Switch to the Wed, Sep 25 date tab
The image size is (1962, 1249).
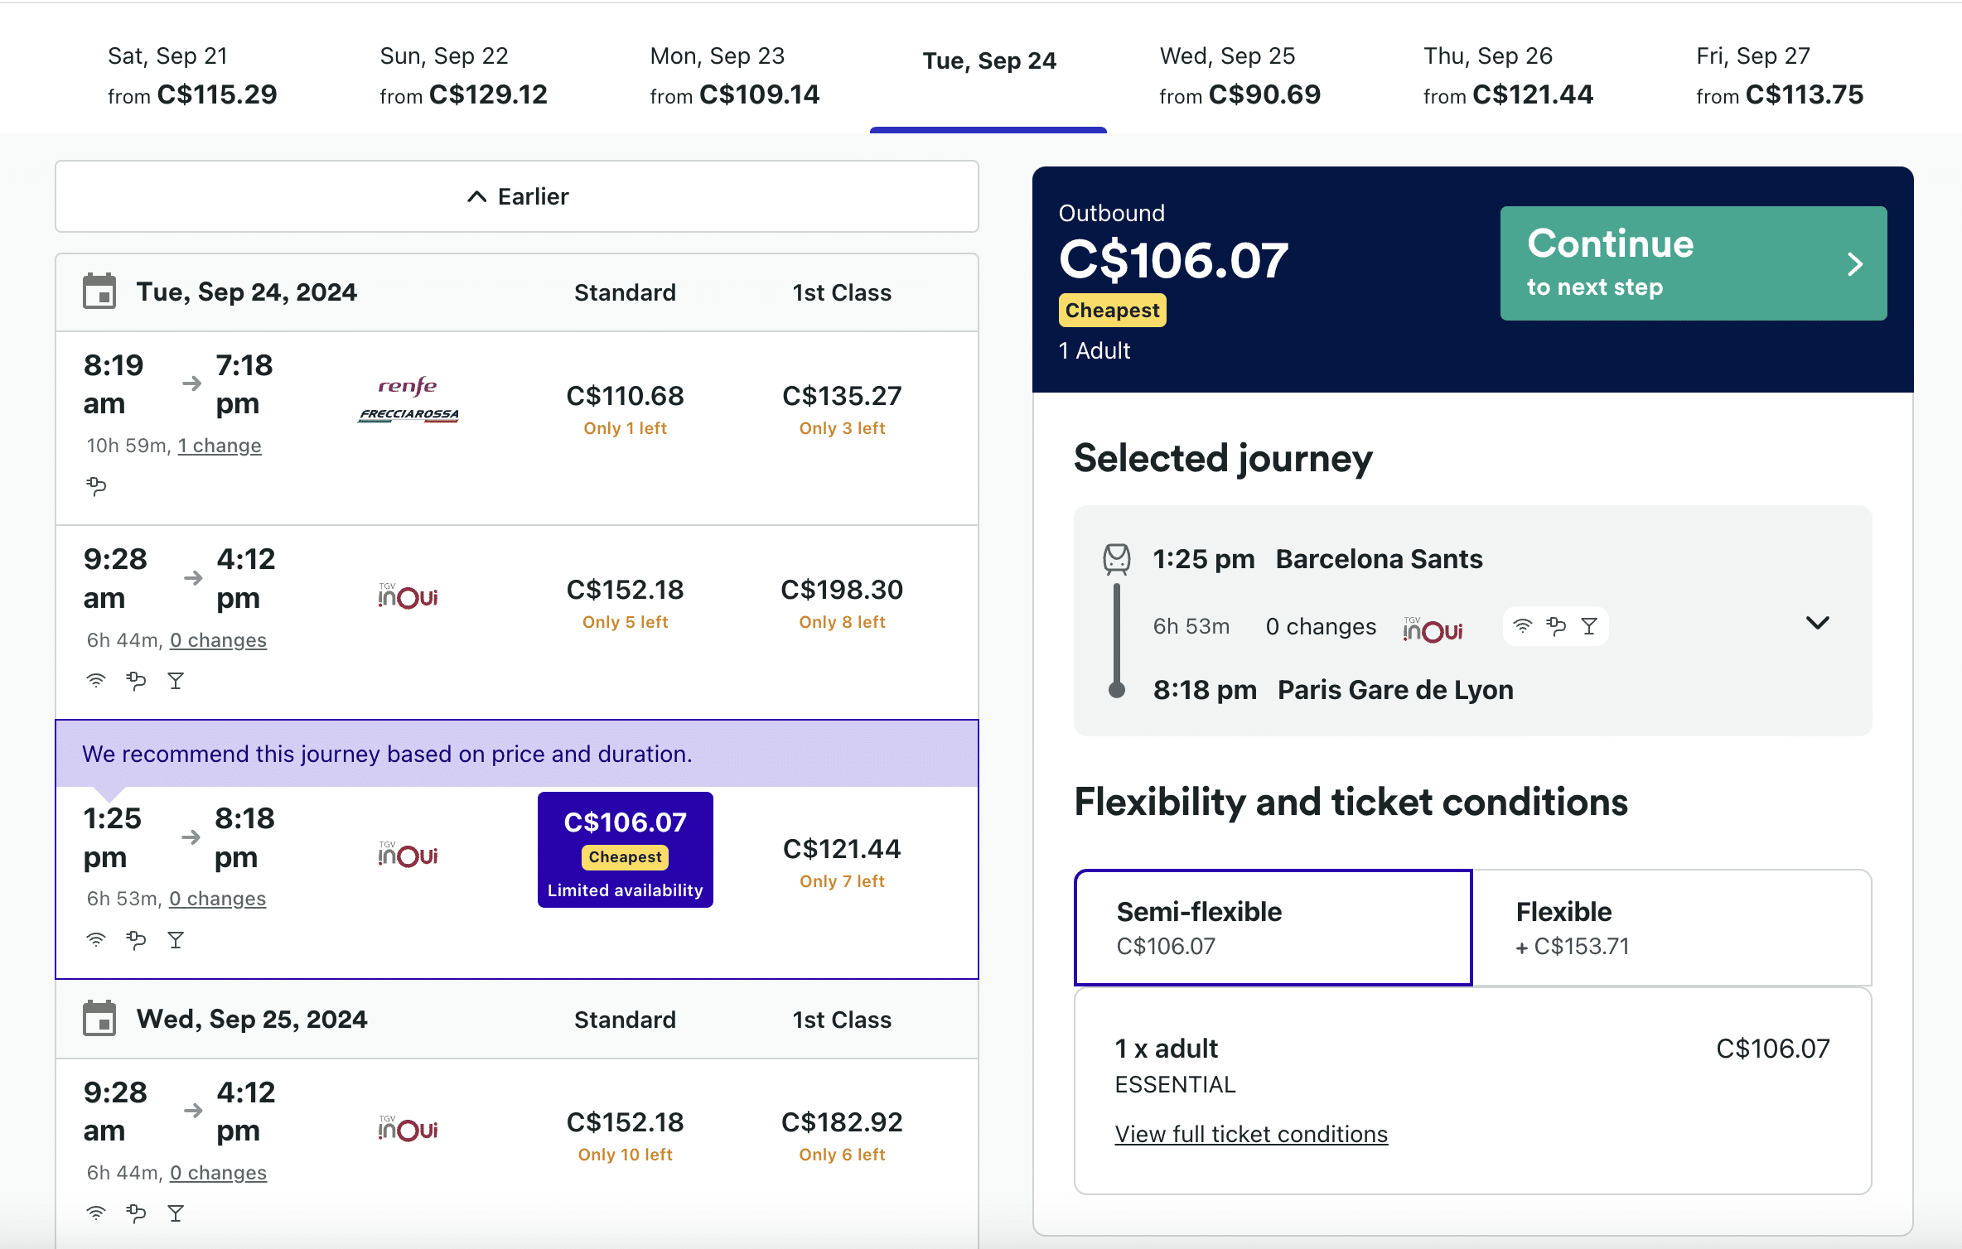[x=1240, y=75]
